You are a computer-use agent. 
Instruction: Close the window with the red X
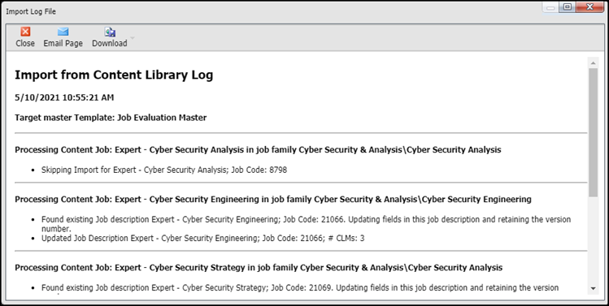(589, 7)
